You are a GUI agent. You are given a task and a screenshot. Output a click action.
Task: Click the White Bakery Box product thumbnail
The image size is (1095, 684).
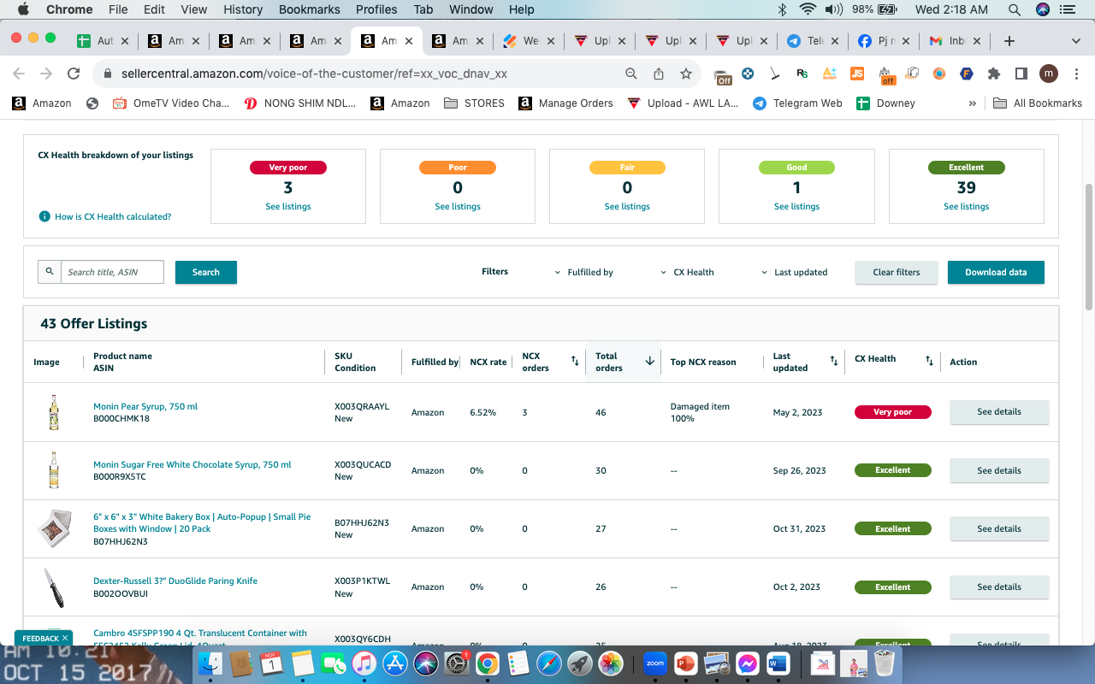coord(55,528)
